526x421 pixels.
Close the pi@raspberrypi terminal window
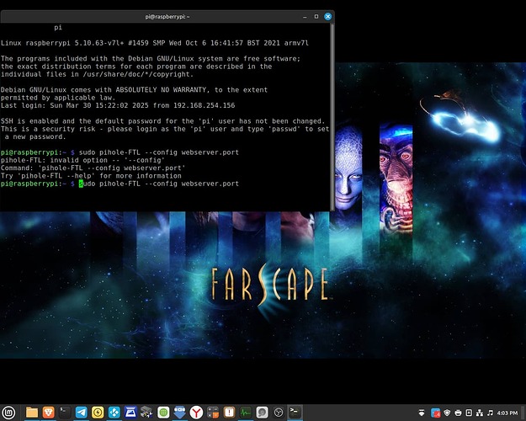pyautogui.click(x=327, y=17)
